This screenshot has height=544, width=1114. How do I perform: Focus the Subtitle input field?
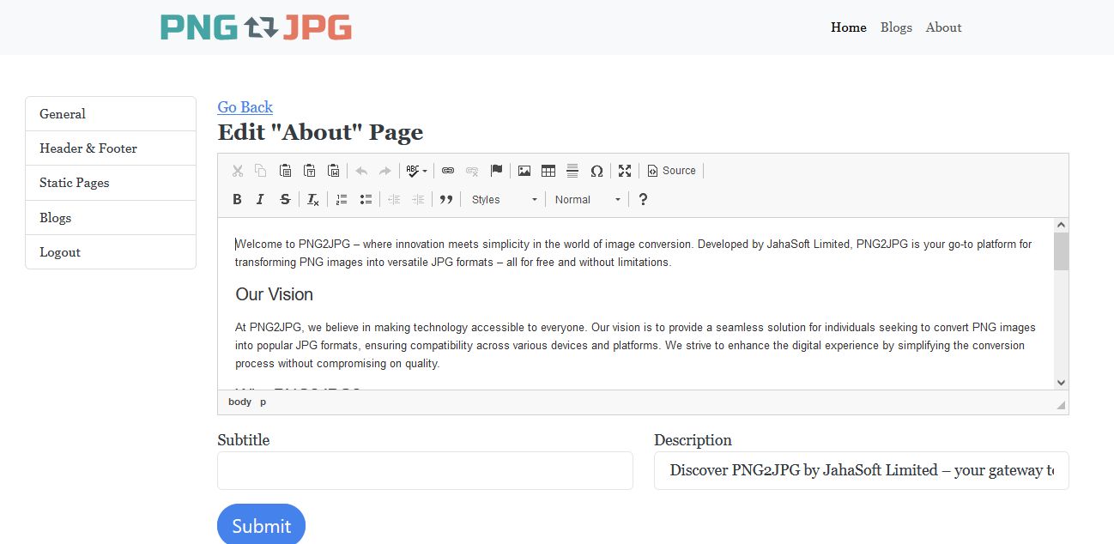pyautogui.click(x=425, y=470)
